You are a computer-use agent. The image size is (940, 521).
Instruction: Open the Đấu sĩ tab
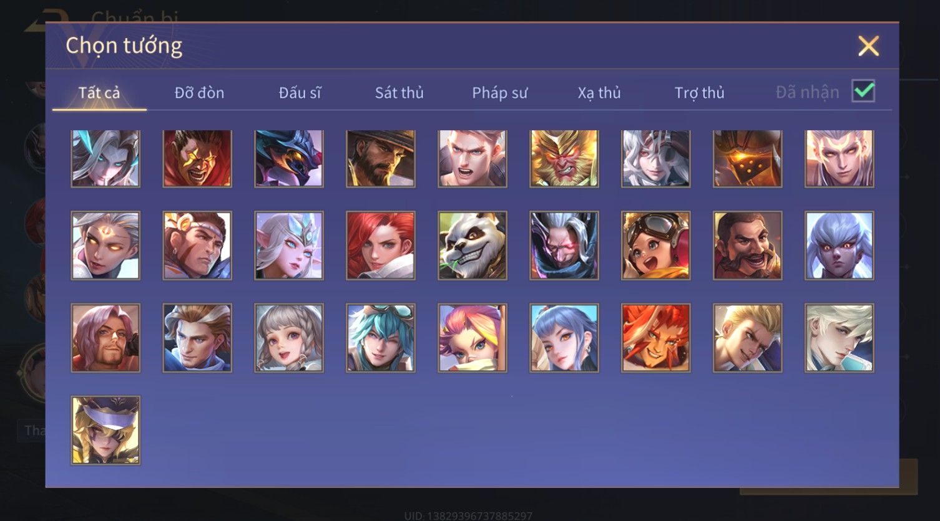(300, 93)
